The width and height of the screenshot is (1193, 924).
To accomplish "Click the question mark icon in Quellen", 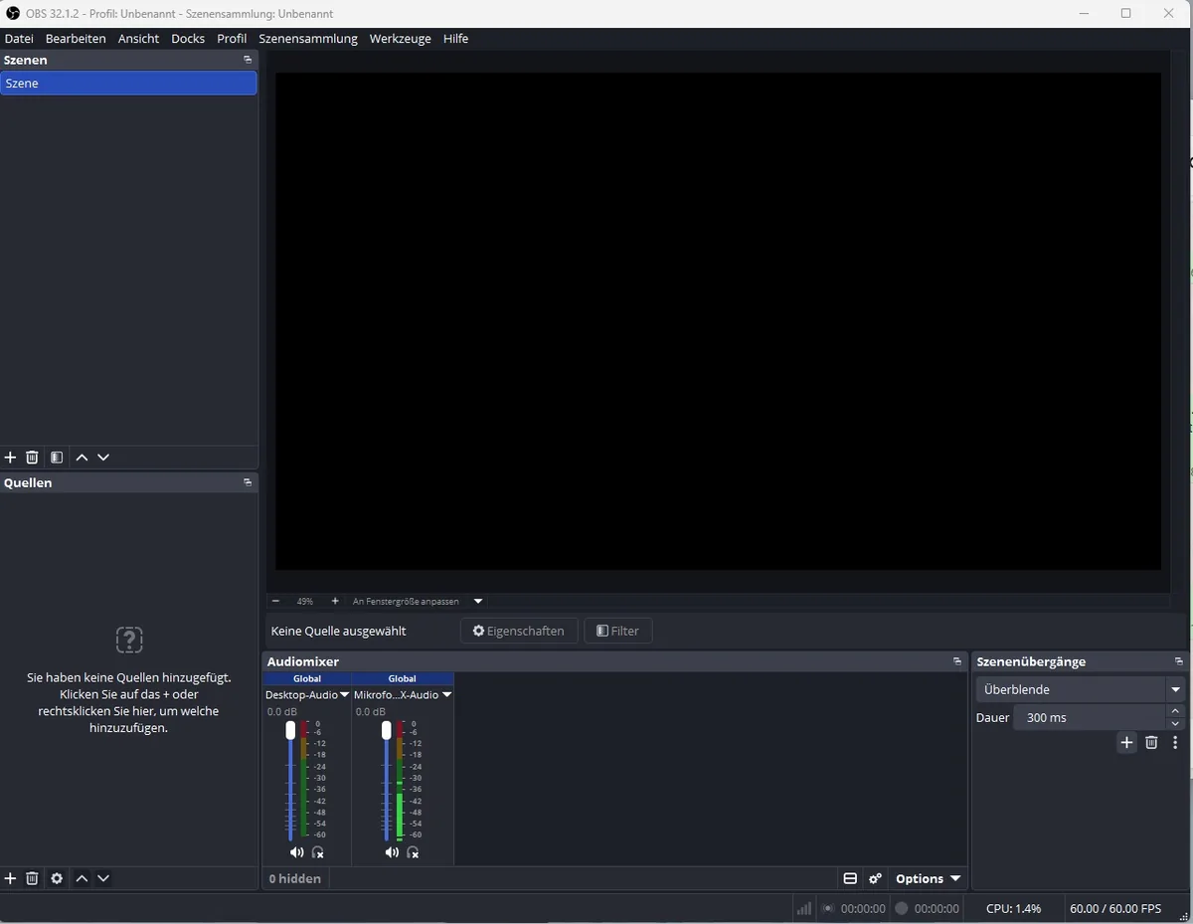I will pyautogui.click(x=129, y=640).
